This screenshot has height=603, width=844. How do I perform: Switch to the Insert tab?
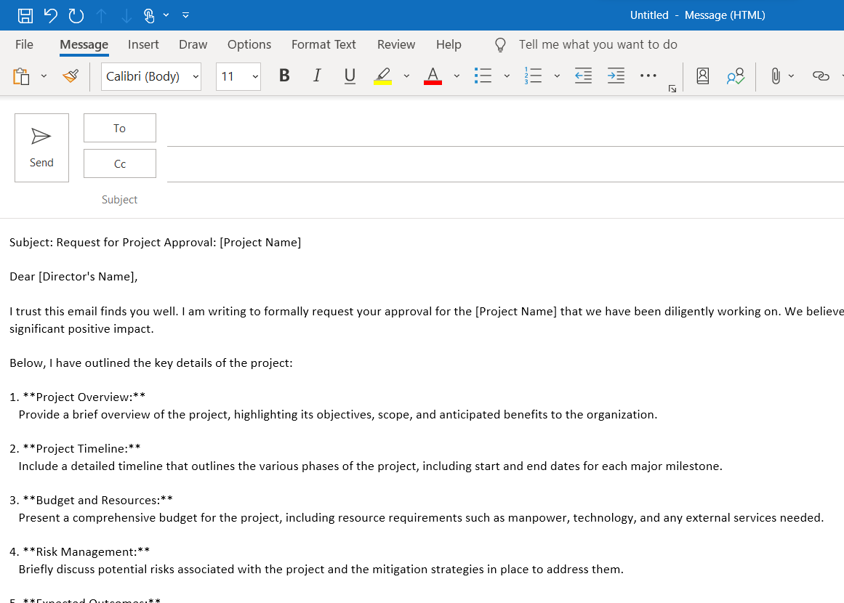[x=143, y=44]
